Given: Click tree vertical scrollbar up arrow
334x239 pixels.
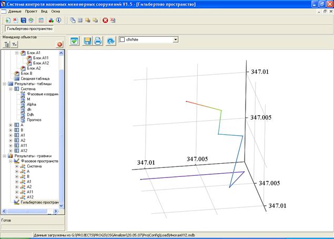Looking at the screenshot, I should pos(61,53).
